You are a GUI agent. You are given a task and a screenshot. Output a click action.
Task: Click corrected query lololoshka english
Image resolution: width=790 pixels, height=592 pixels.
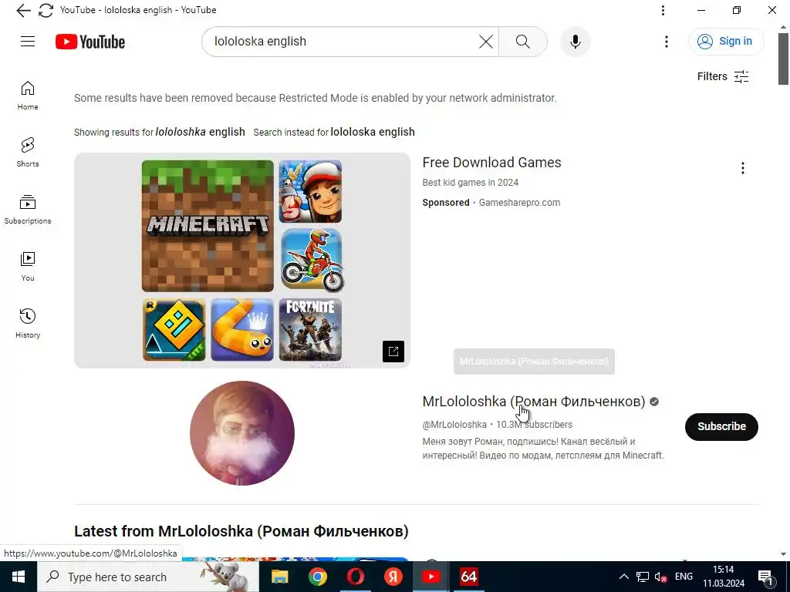200,132
